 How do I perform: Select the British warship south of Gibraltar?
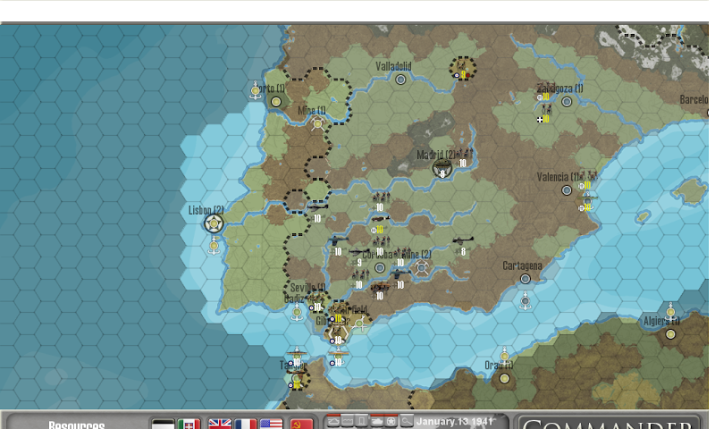pos(338,357)
